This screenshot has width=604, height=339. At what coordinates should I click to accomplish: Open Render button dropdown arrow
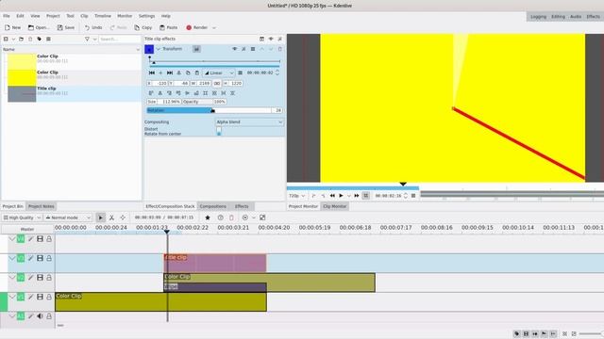point(214,27)
